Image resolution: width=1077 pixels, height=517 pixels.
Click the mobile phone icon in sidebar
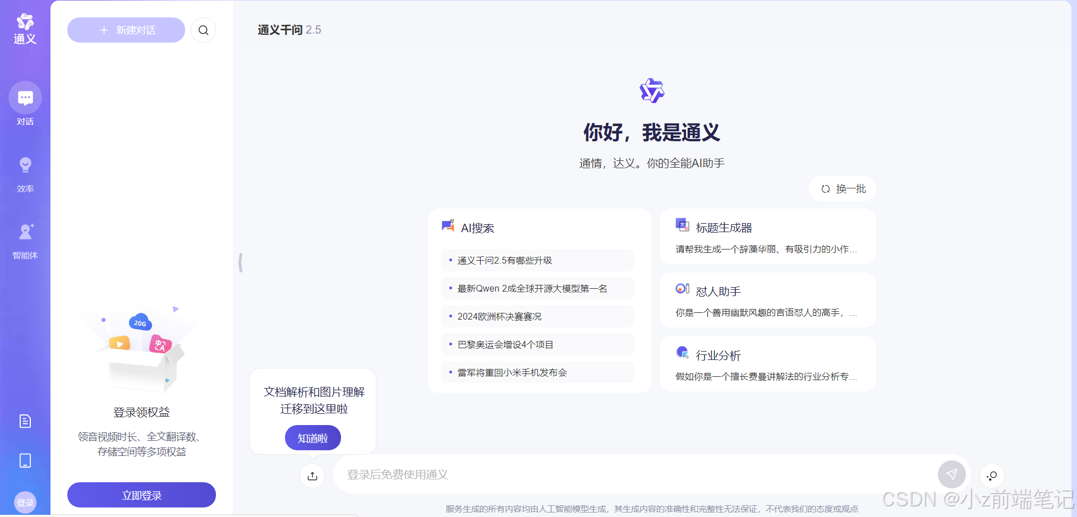pos(25,460)
